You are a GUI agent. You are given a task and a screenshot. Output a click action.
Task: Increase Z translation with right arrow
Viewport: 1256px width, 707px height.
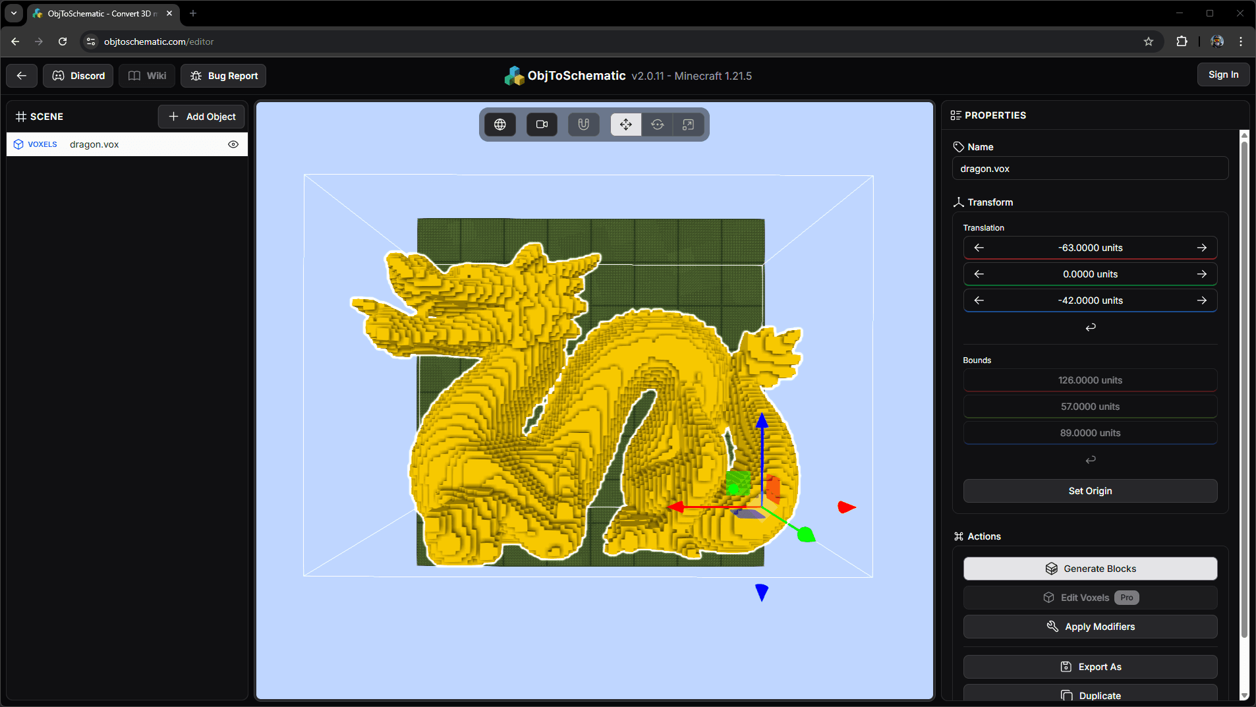(x=1202, y=300)
